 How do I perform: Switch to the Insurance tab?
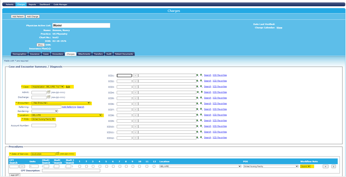coord(35,54)
